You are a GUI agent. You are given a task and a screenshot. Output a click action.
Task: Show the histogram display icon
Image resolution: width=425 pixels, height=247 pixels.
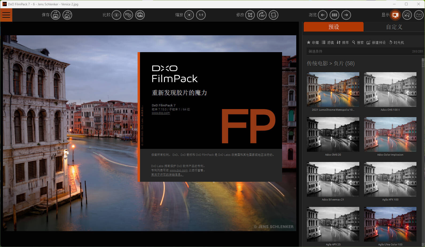(419, 15)
